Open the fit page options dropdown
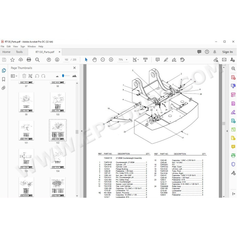 pos(135,60)
